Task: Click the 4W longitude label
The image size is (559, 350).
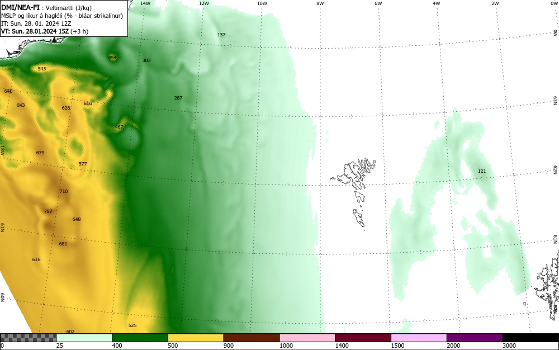Action: pyautogui.click(x=437, y=3)
